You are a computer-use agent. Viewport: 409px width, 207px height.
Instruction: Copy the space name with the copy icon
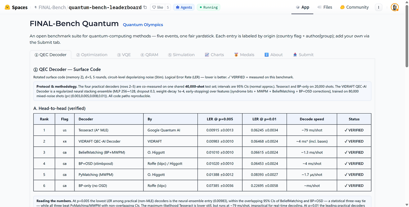pyautogui.click(x=145, y=7)
